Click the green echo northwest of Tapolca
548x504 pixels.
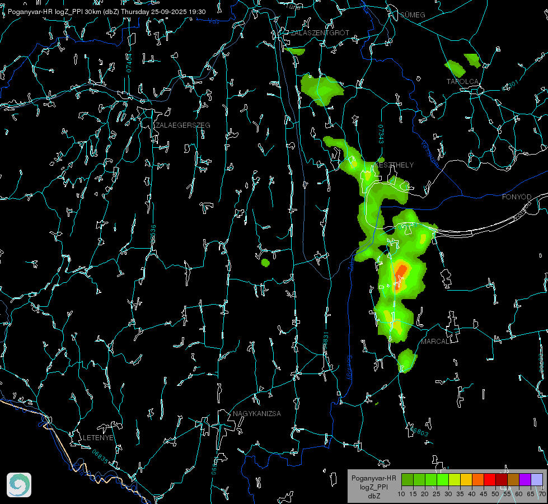455,68
